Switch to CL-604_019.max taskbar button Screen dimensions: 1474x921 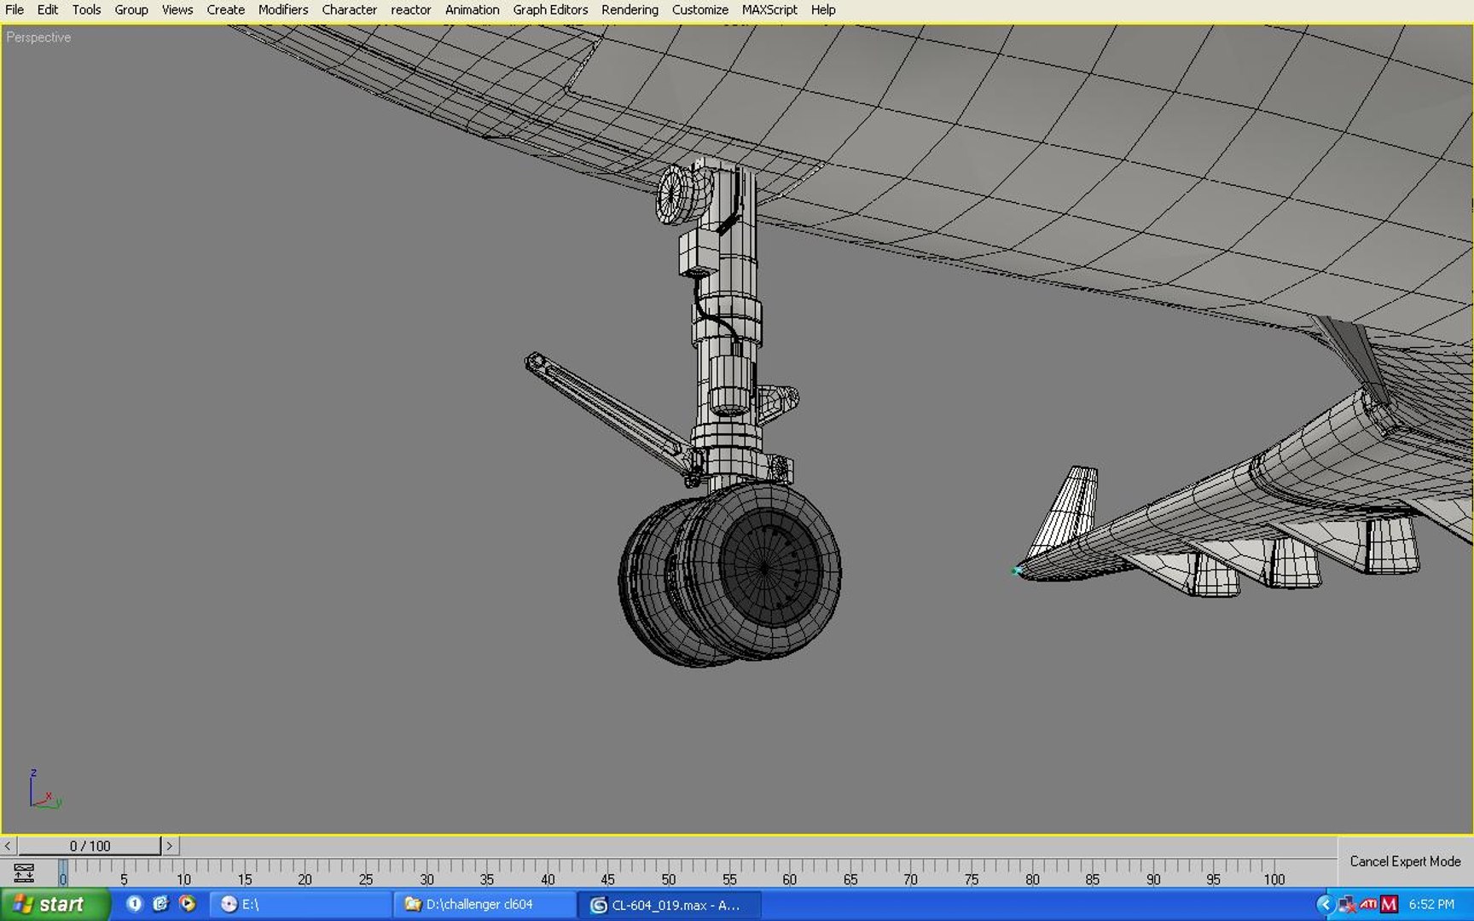670,904
